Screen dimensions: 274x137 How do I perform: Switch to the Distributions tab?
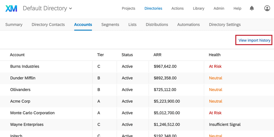pos(157,24)
